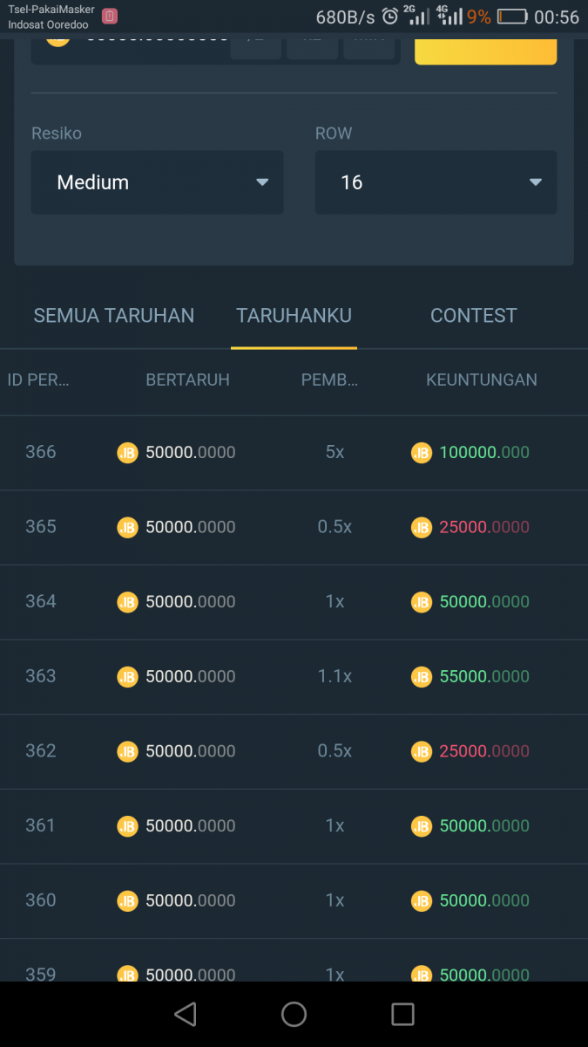Expand the ROW dropdown showing 16
588x1047 pixels.
pos(436,182)
